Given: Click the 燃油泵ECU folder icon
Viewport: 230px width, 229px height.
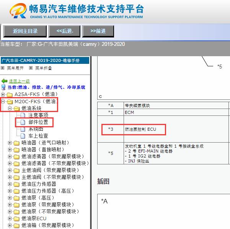Looking at the screenshot, I should click(16, 219).
